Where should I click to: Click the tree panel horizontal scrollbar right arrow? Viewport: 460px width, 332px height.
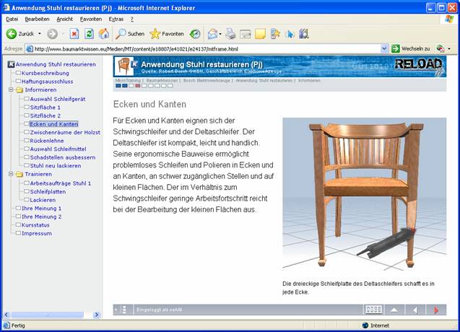(96, 315)
